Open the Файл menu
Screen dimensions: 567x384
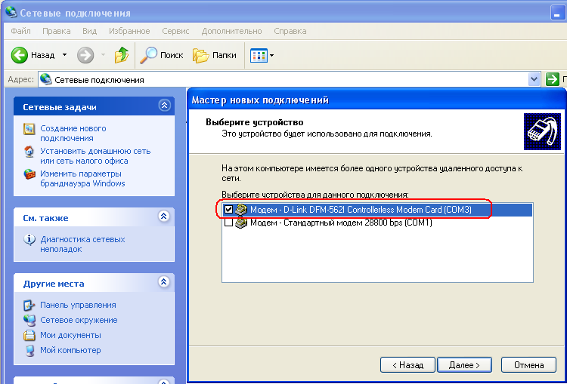20,31
